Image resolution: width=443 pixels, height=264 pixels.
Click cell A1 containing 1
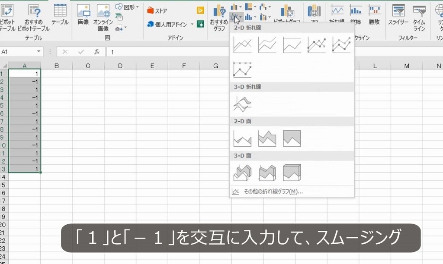point(25,73)
